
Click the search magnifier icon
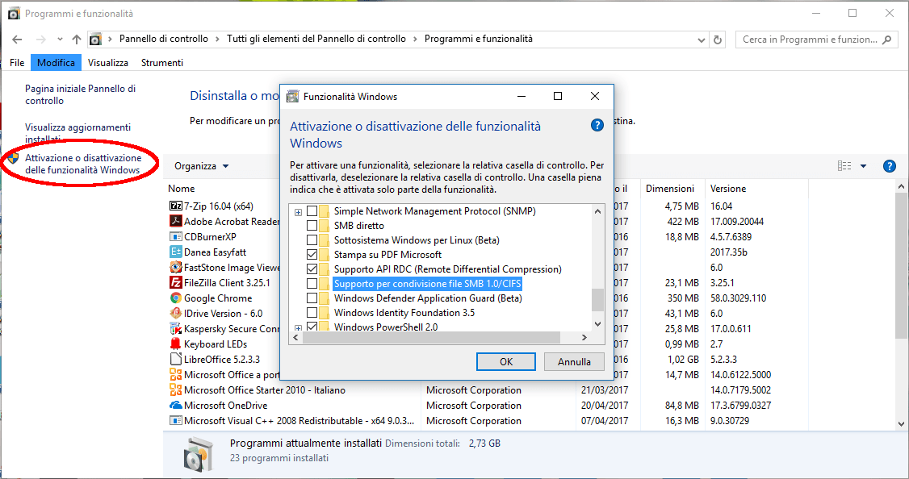click(x=886, y=40)
